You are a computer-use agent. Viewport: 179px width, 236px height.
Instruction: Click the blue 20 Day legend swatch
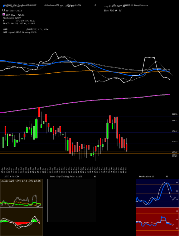(4, 6)
